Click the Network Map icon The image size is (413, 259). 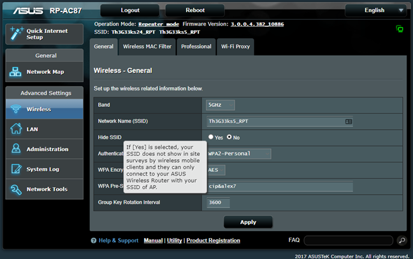pos(15,72)
